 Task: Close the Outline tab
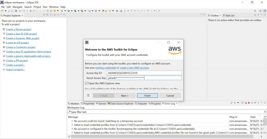tap(220, 15)
